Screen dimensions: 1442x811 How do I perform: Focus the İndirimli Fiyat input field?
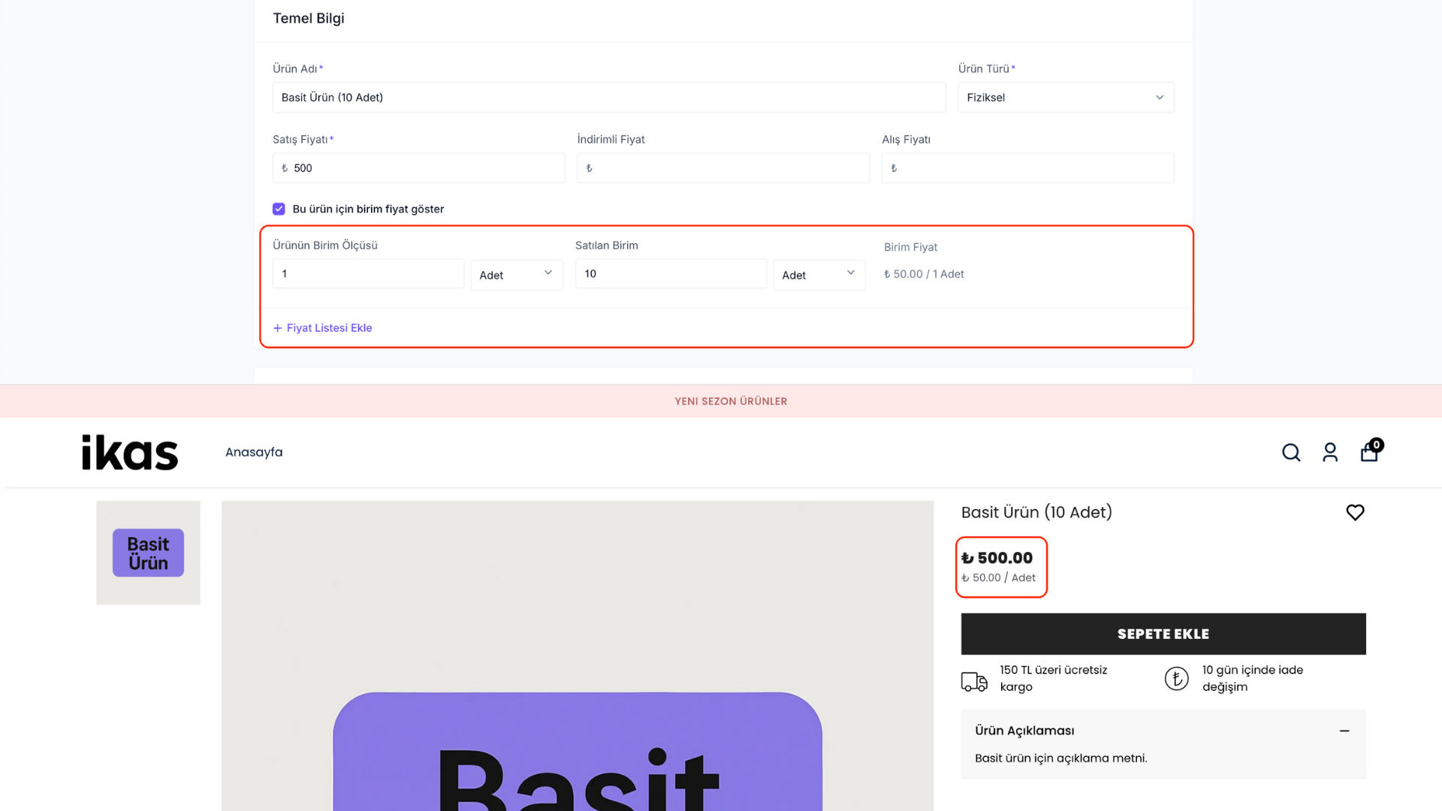[723, 168]
